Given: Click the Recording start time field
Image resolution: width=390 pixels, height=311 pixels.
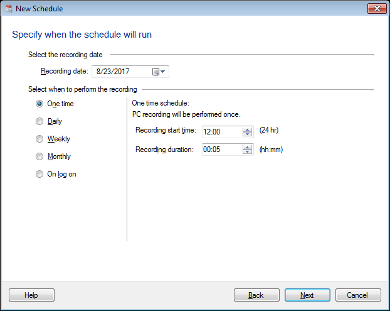Looking at the screenshot, I should 221,131.
